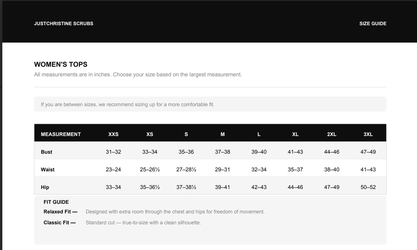The width and height of the screenshot is (417, 250).
Task: Click the XL size column header
Action: coord(295,134)
